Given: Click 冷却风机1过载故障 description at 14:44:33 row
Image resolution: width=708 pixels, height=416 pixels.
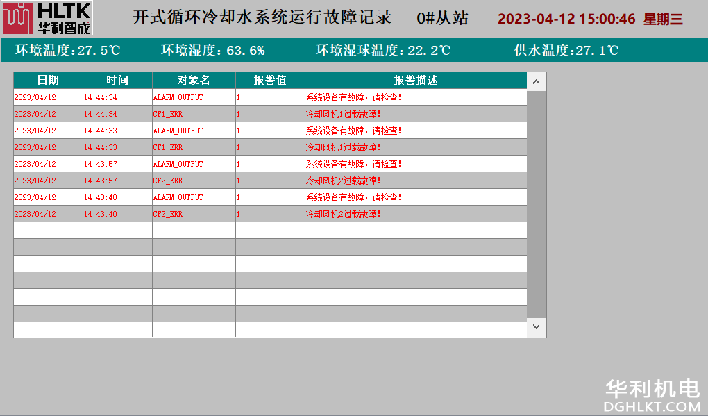Looking at the screenshot, I should click(344, 147).
